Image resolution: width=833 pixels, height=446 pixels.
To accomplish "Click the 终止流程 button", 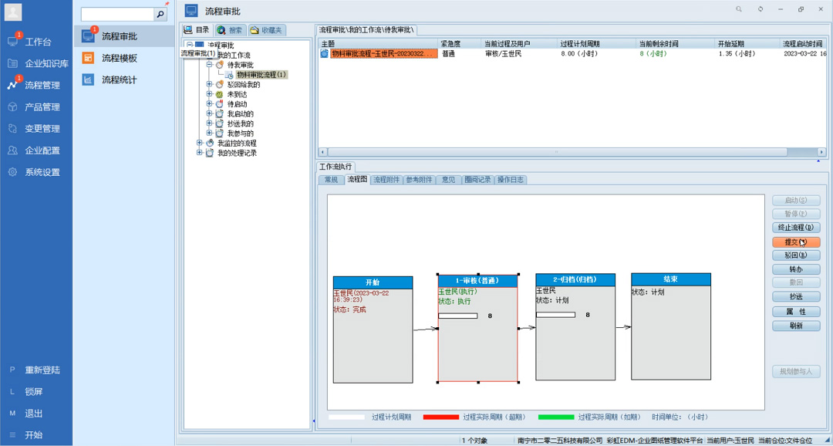I will tap(796, 228).
